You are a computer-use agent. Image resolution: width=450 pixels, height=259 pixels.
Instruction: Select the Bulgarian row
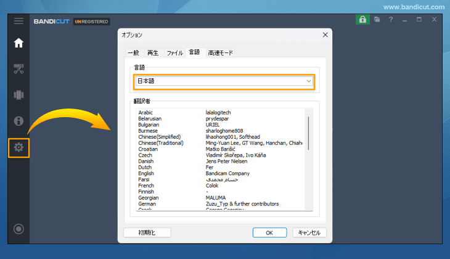[220, 125]
